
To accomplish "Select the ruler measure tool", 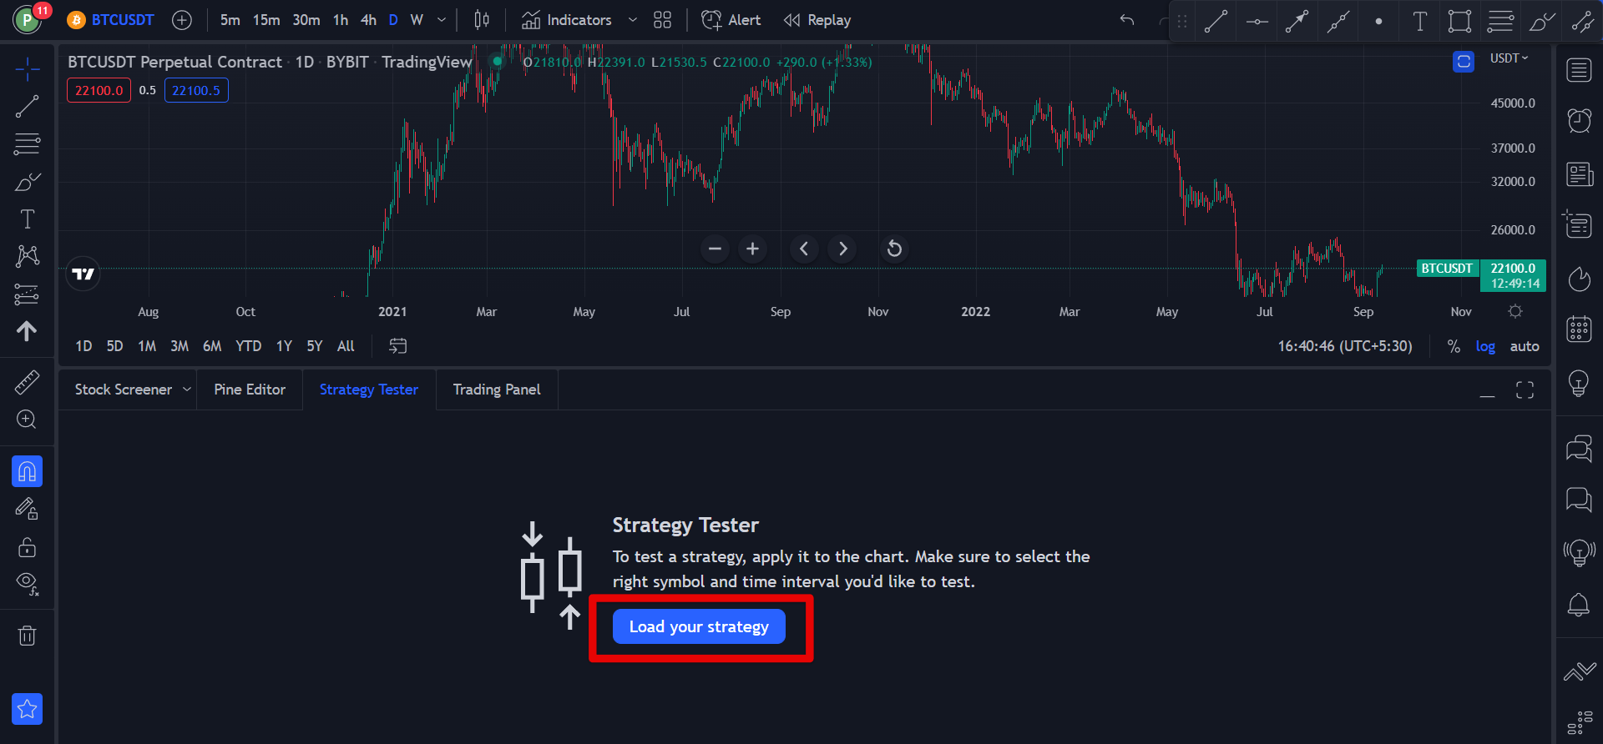I will 27,382.
